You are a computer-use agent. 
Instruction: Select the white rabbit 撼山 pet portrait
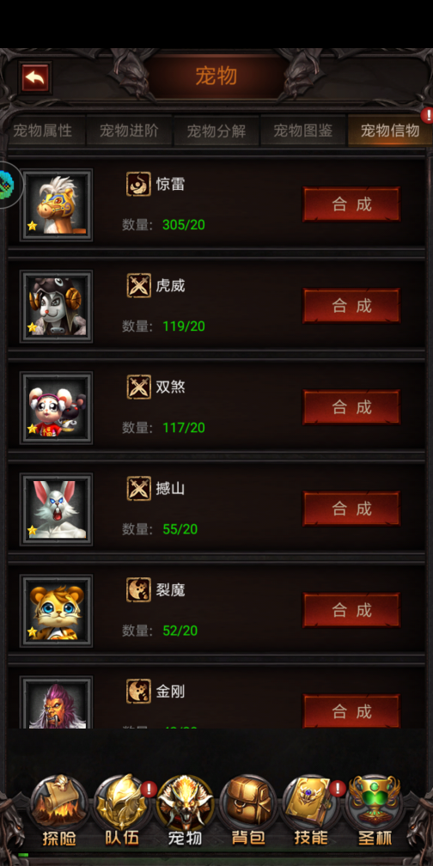[57, 509]
